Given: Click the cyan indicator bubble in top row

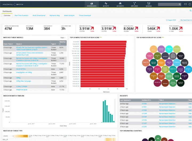Looking at the screenshot, I should [x=169, y=49].
